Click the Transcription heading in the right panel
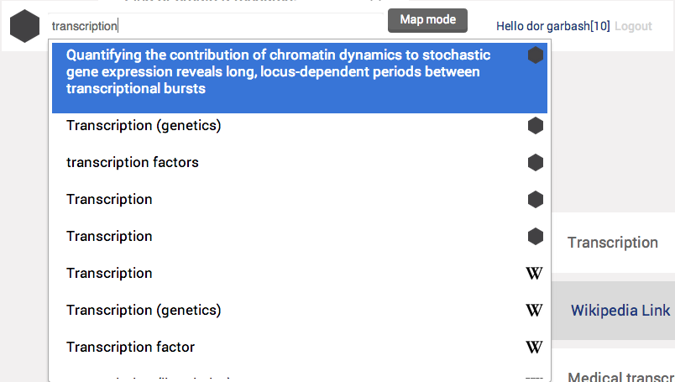The width and height of the screenshot is (675, 382). point(613,243)
